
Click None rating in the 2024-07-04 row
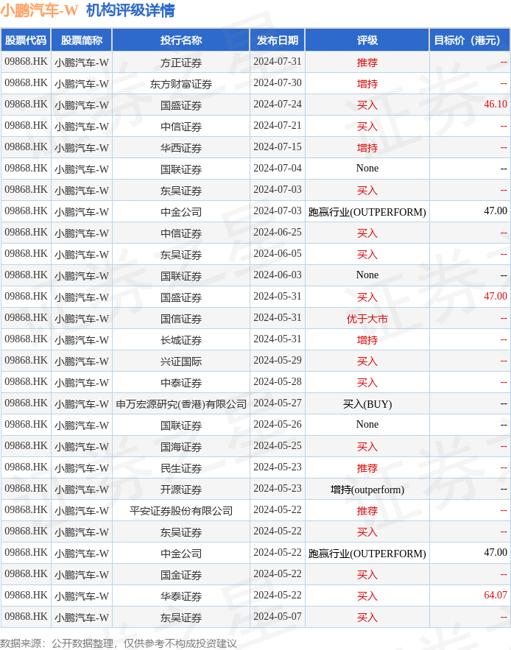367,169
